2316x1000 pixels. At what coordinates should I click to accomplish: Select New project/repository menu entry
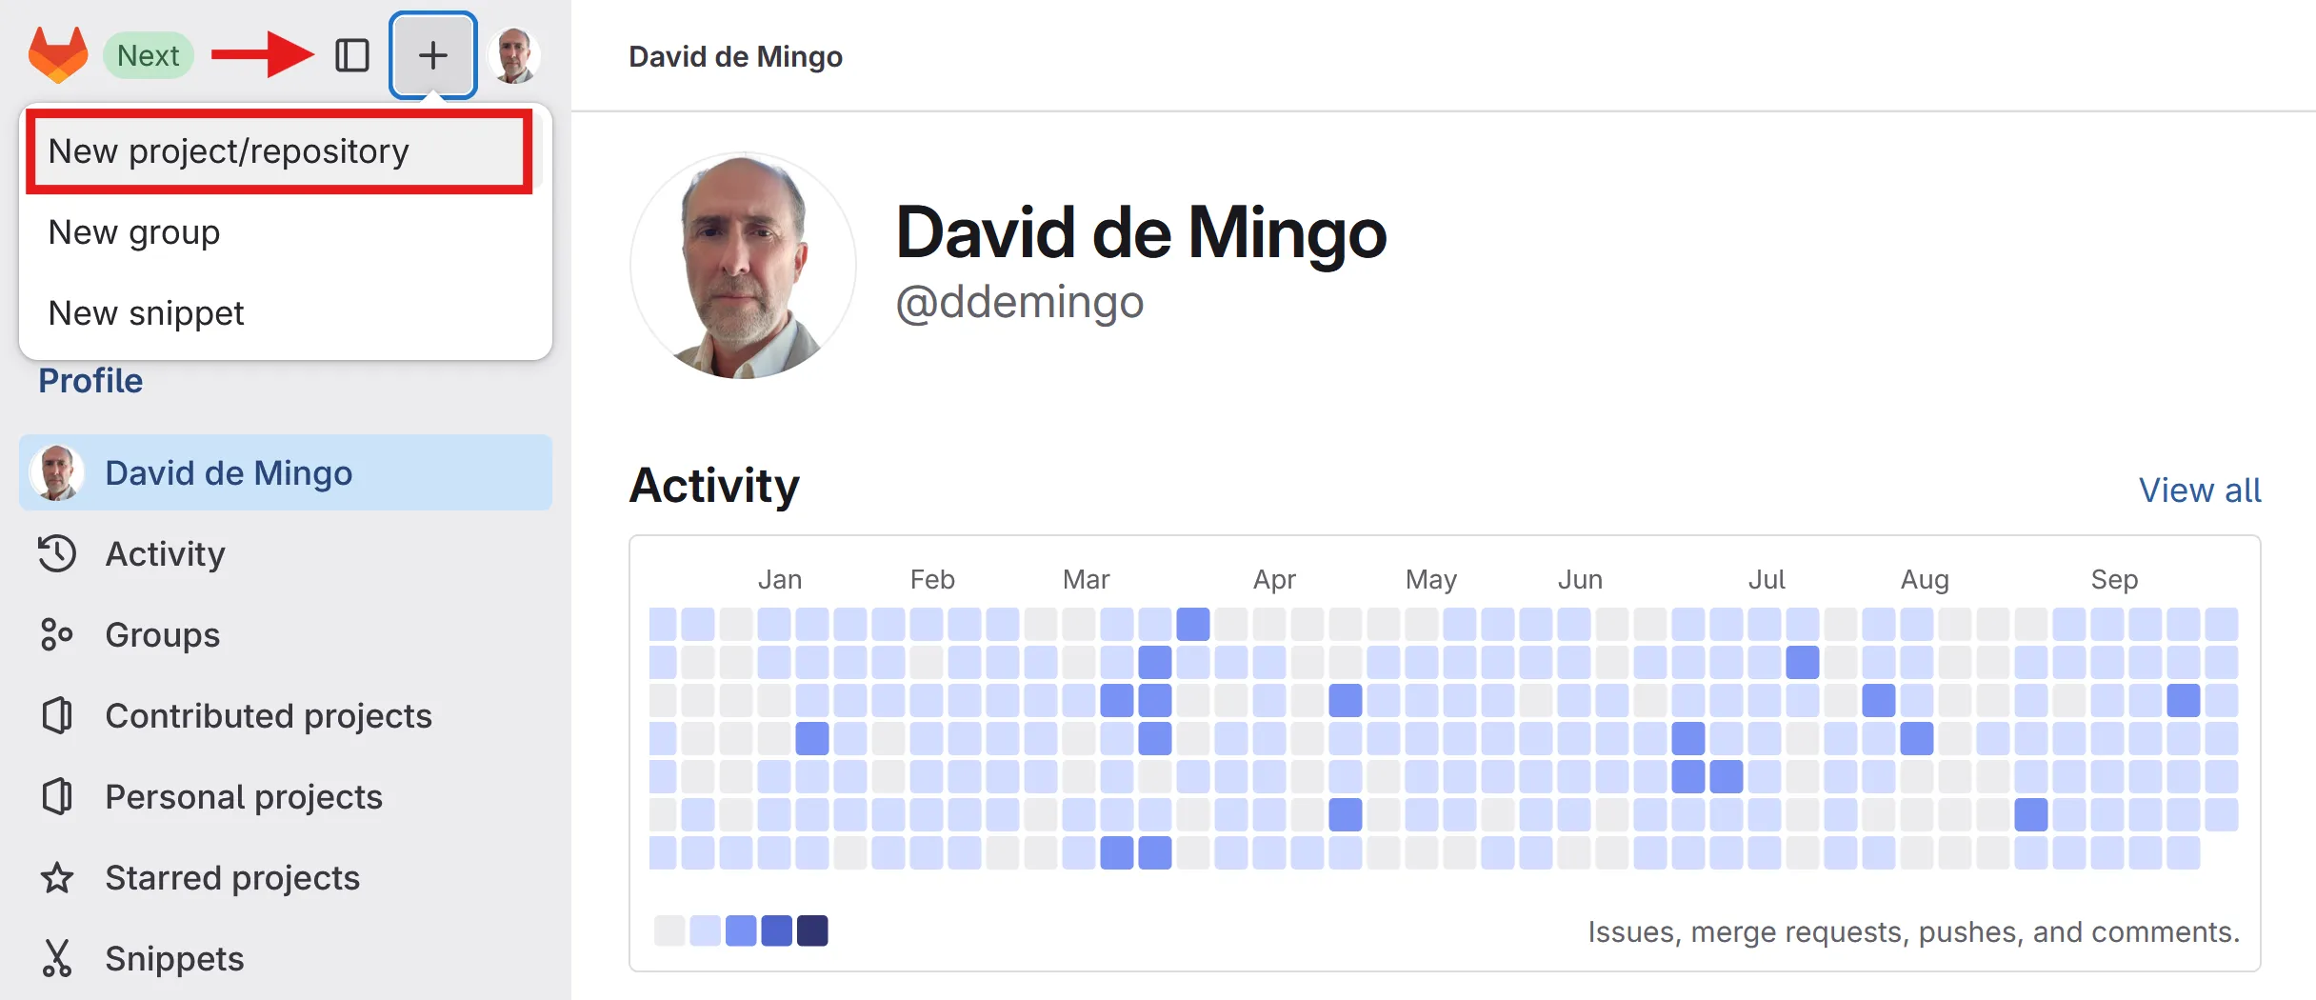tap(229, 151)
